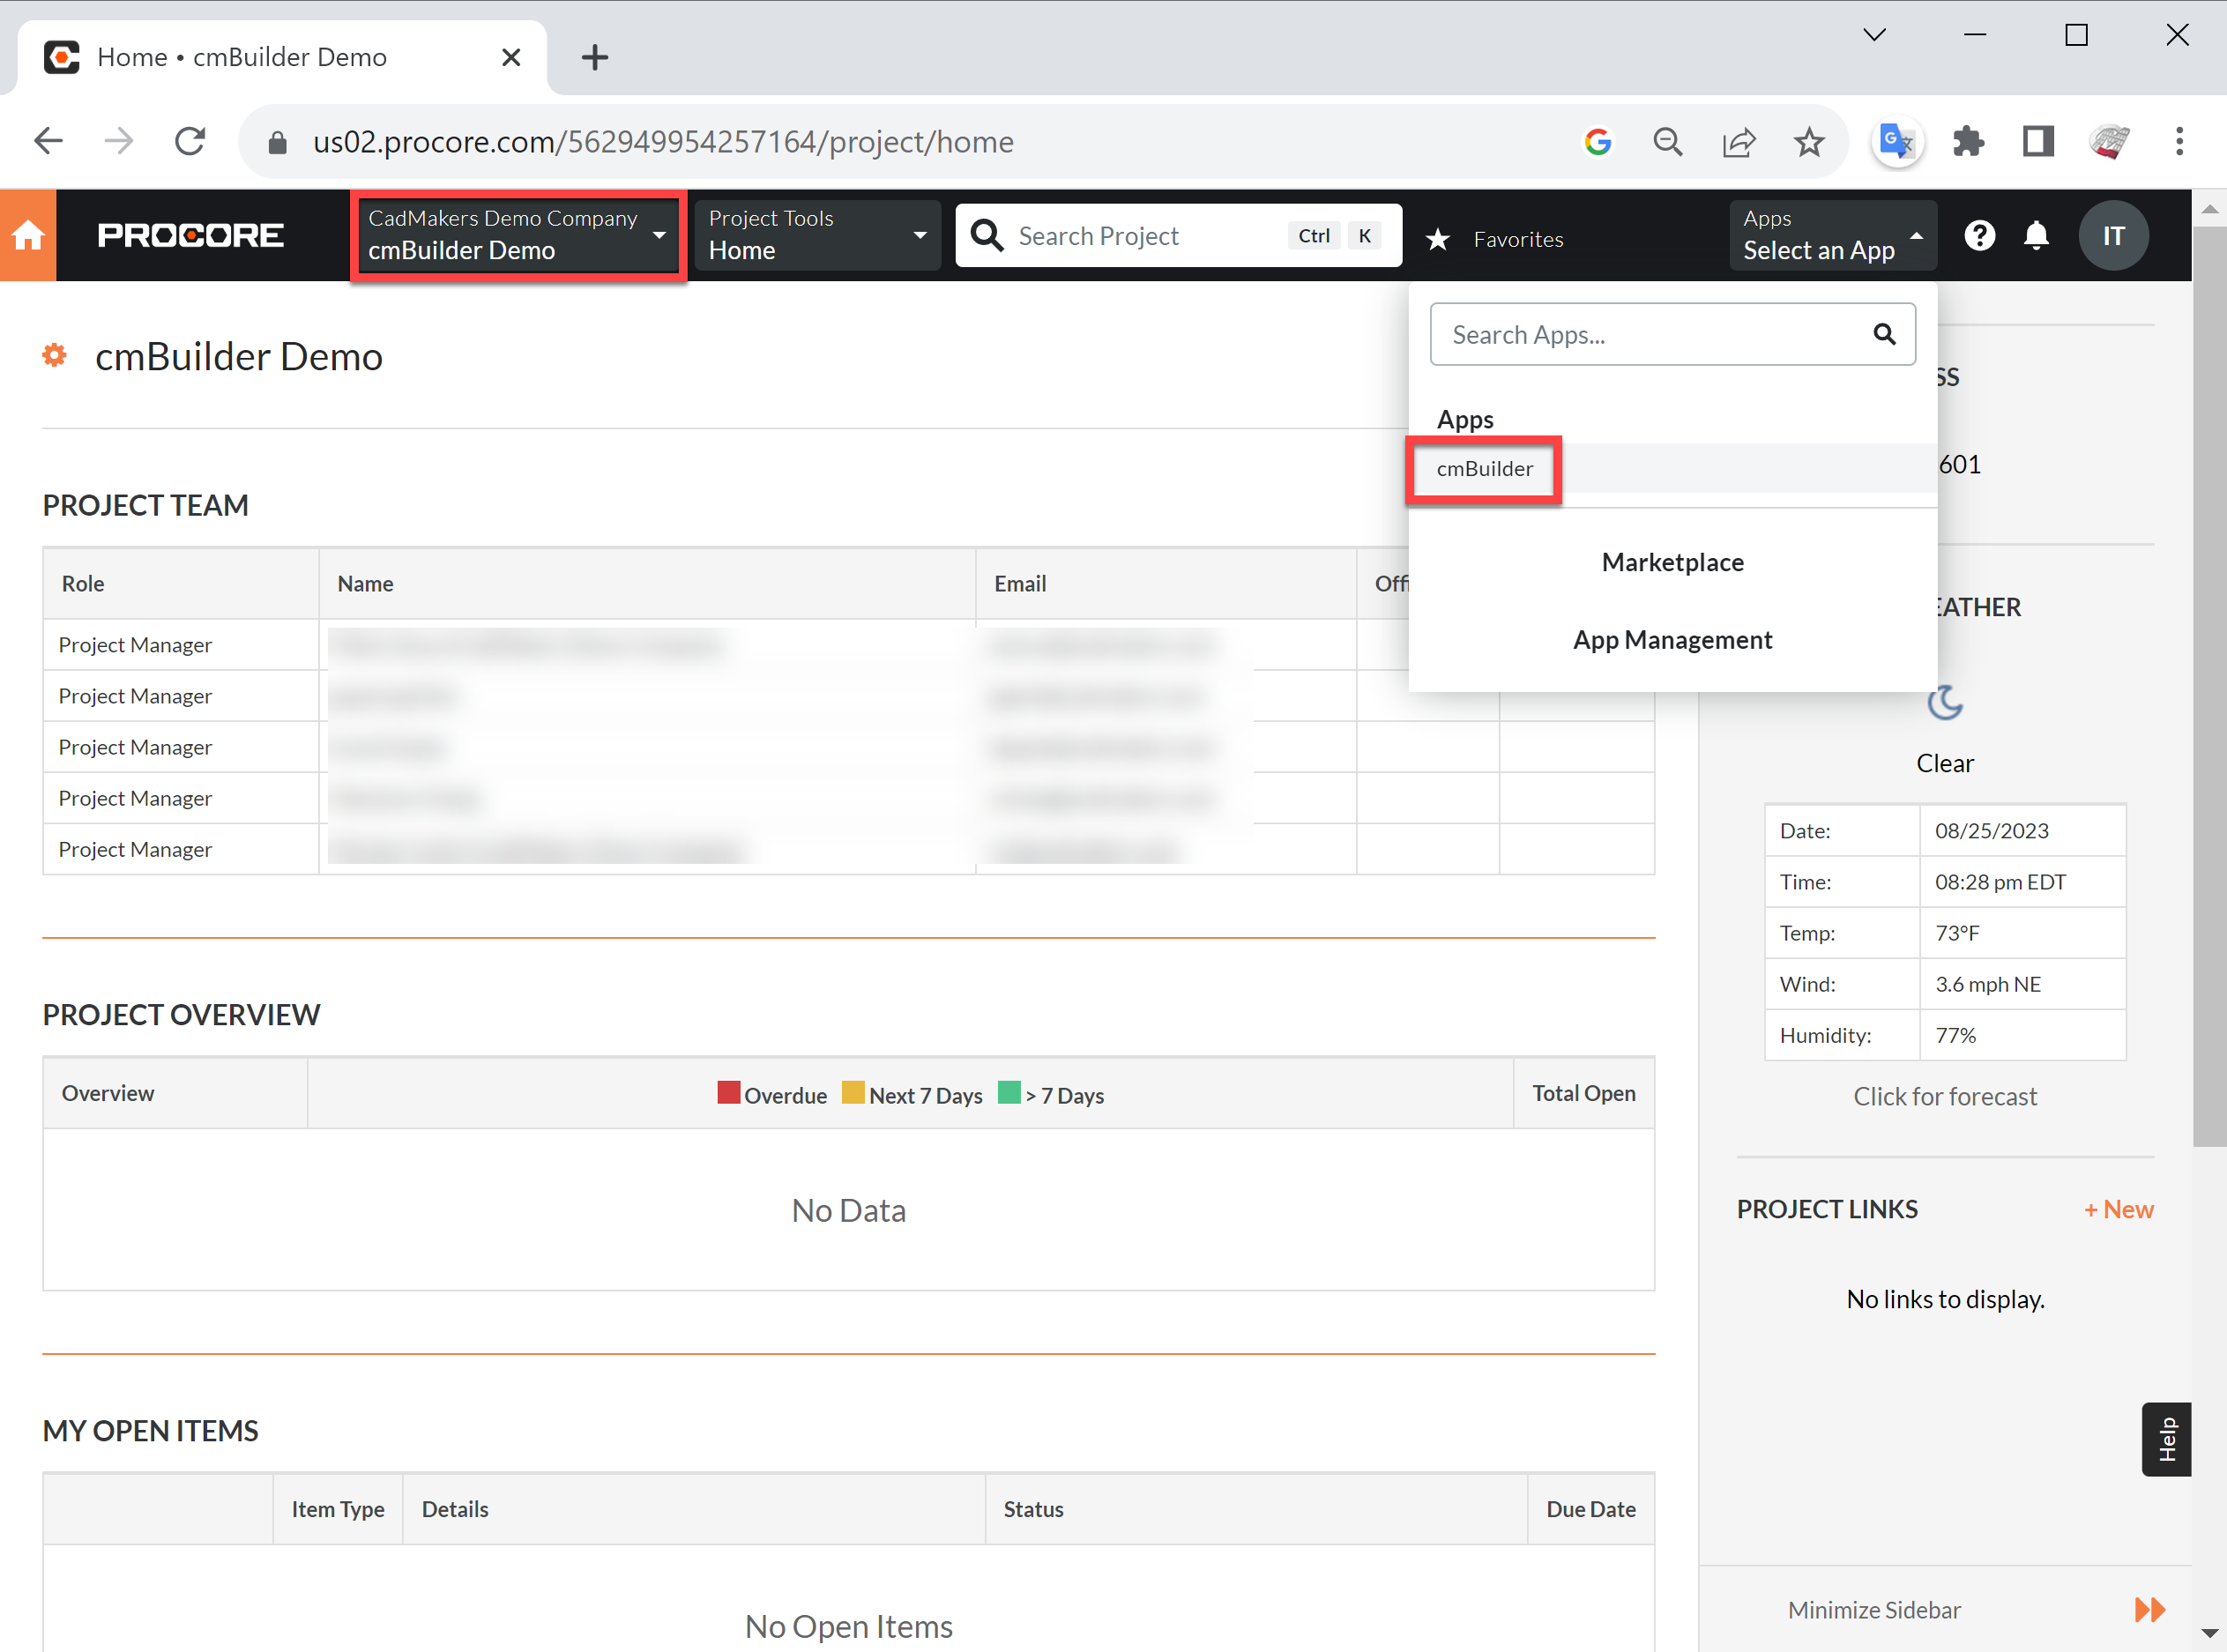Click the Favorites star

tap(1438, 239)
